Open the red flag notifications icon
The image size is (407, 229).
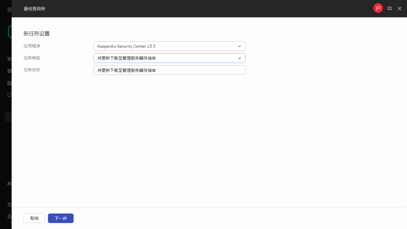(x=378, y=8)
